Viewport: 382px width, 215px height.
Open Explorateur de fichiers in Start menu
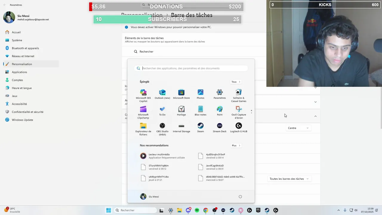tap(143, 129)
